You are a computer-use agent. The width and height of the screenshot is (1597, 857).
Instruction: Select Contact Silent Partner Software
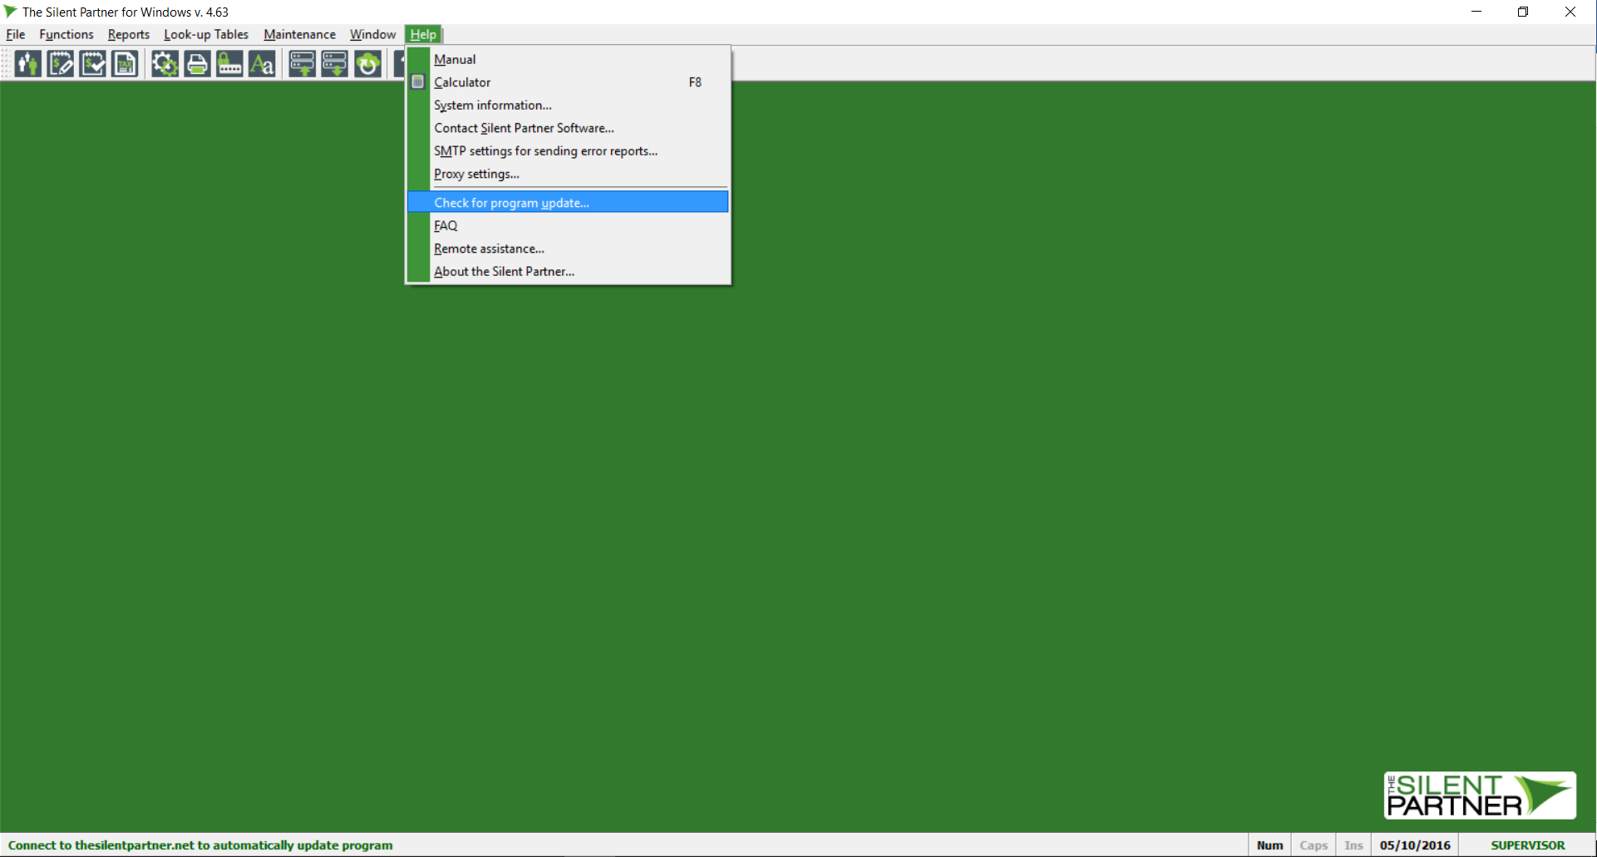point(568,128)
